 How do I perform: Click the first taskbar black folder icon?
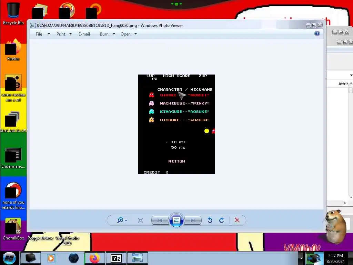30,258
